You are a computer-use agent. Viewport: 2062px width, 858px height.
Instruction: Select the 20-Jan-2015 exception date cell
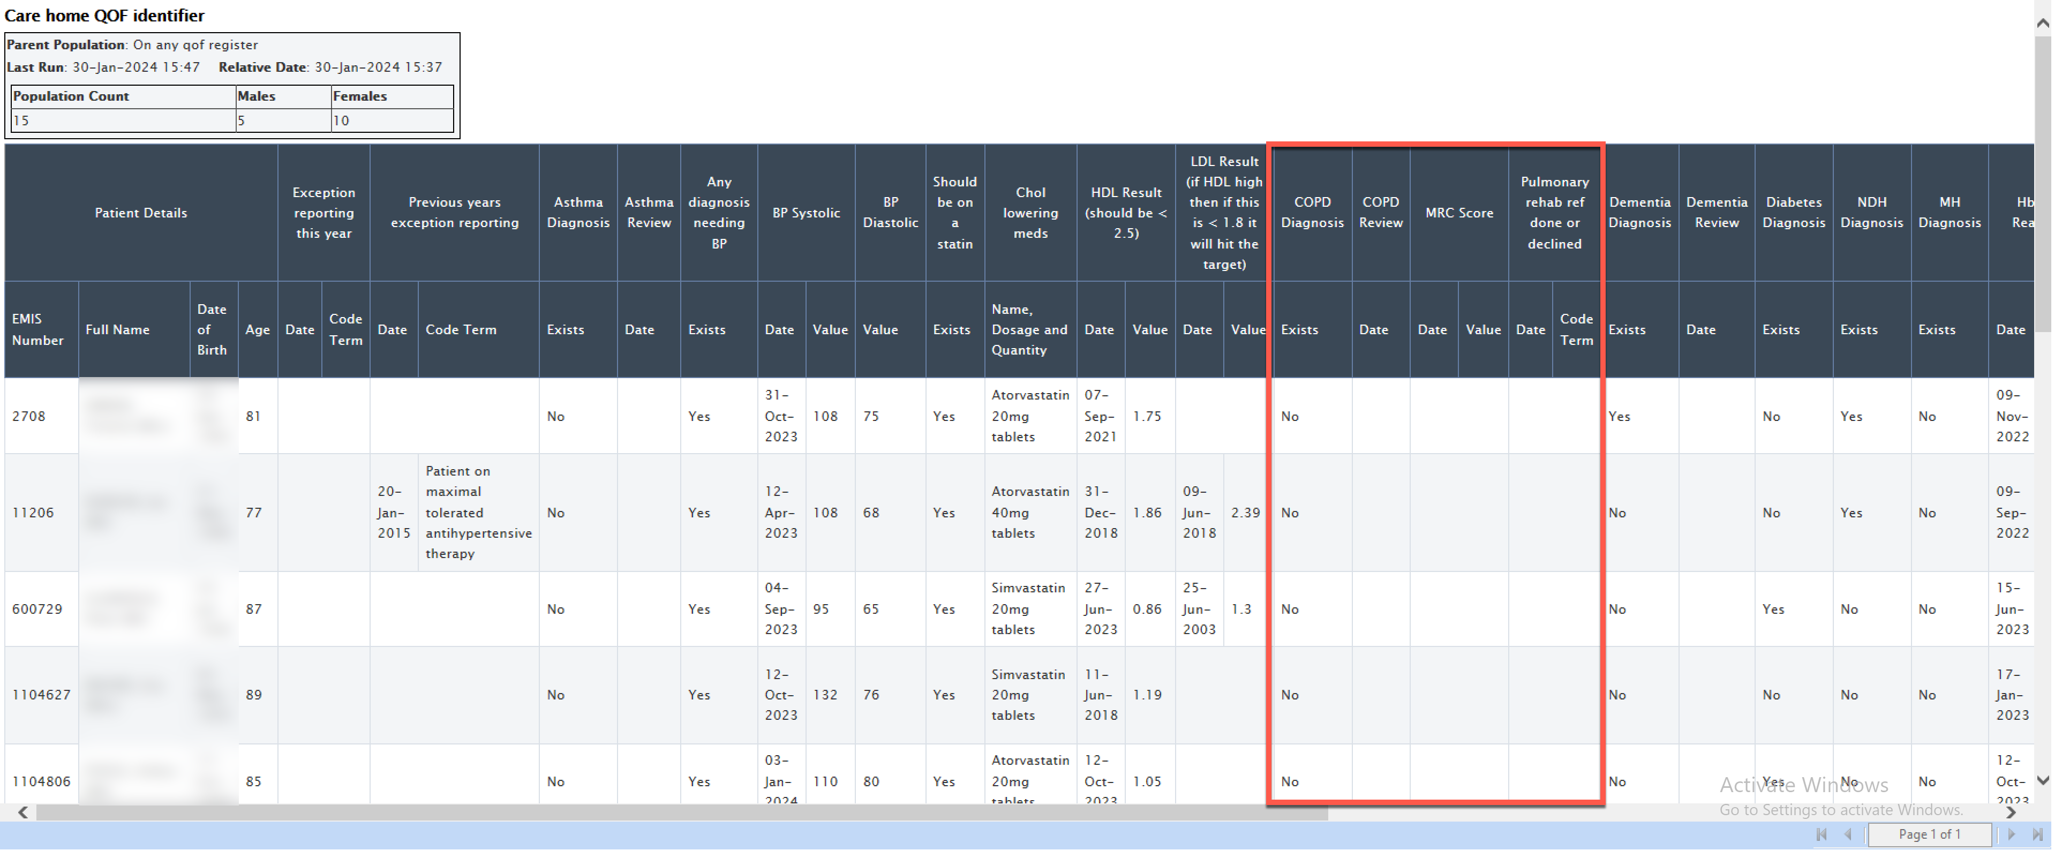(x=394, y=512)
